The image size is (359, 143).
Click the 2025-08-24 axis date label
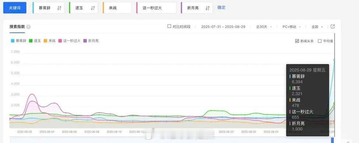[x=271, y=132]
